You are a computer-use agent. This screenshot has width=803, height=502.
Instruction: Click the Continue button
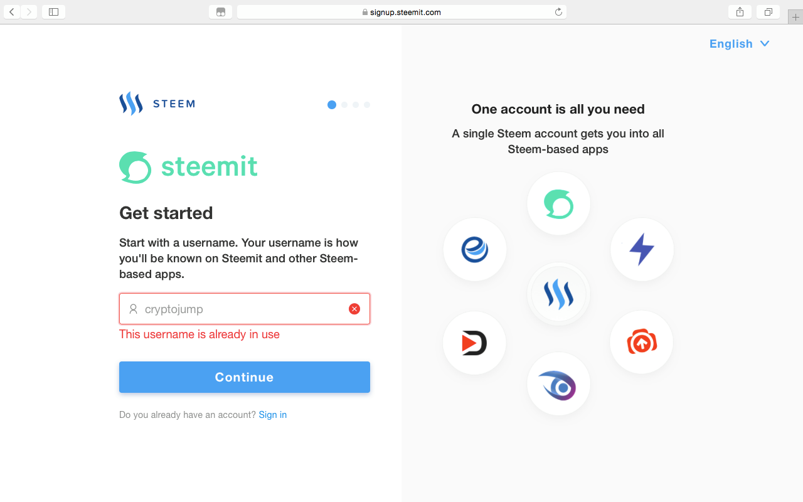(245, 377)
